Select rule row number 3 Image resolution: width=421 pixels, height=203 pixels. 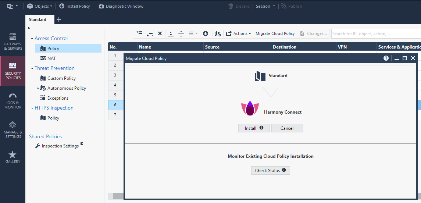pos(115,75)
